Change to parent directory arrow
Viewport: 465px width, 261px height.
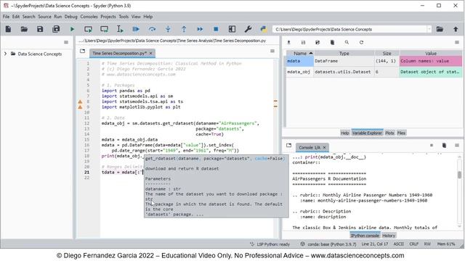[x=456, y=29]
